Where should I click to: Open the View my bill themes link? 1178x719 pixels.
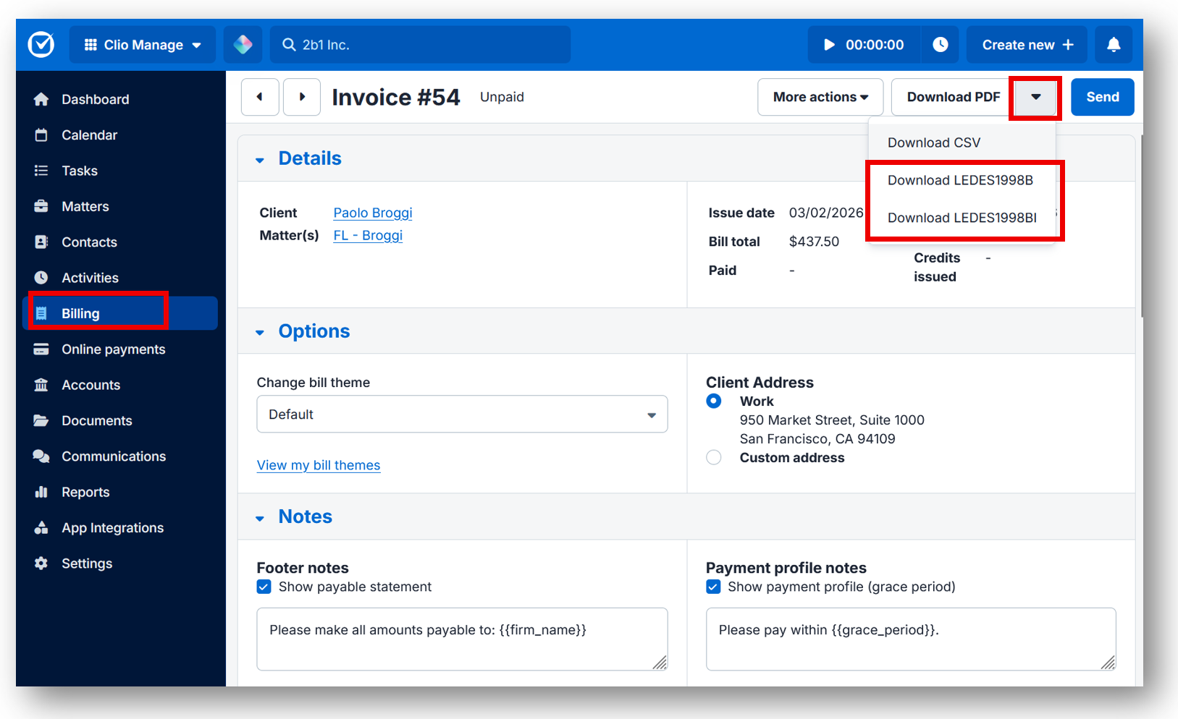click(318, 465)
